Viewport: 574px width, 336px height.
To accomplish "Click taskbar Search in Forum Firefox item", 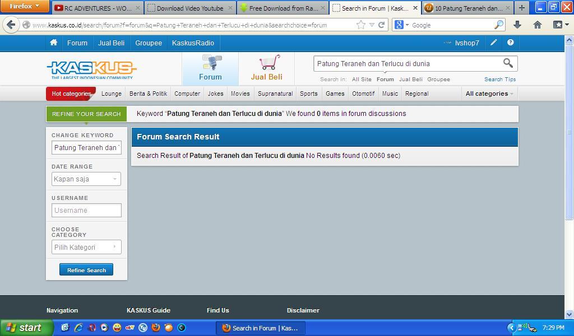I will click(x=260, y=328).
